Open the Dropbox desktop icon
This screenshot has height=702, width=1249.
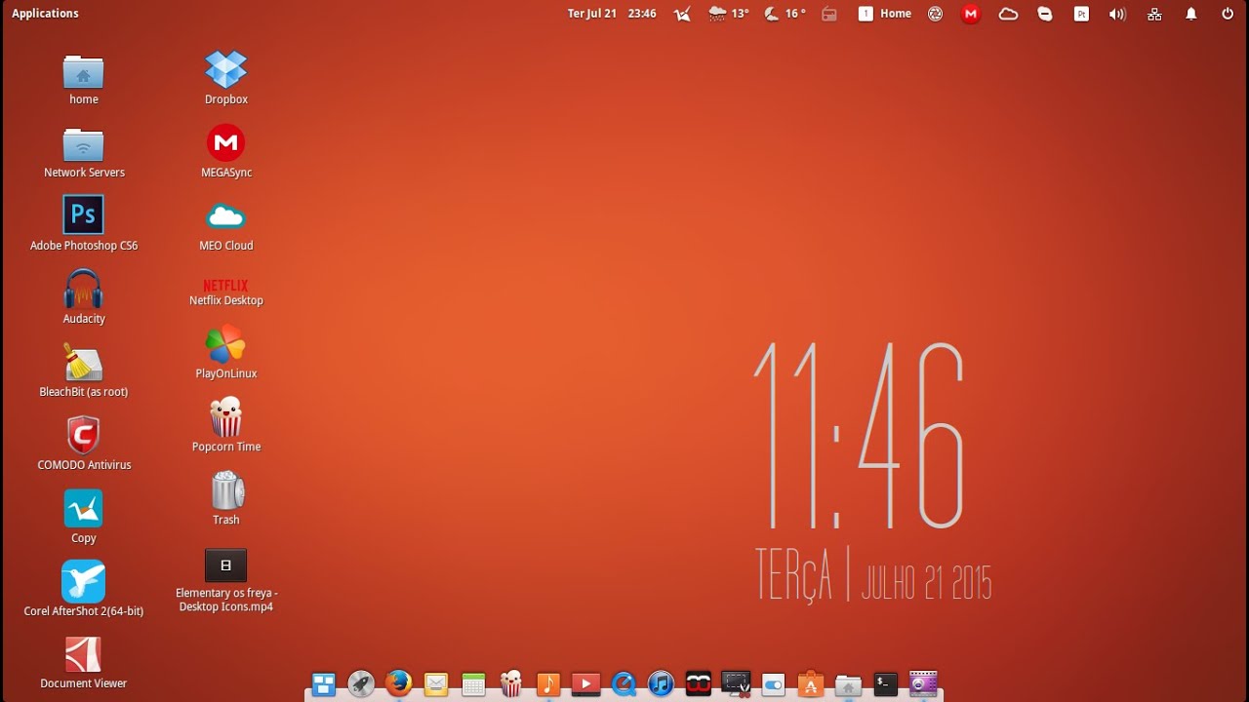click(225, 70)
